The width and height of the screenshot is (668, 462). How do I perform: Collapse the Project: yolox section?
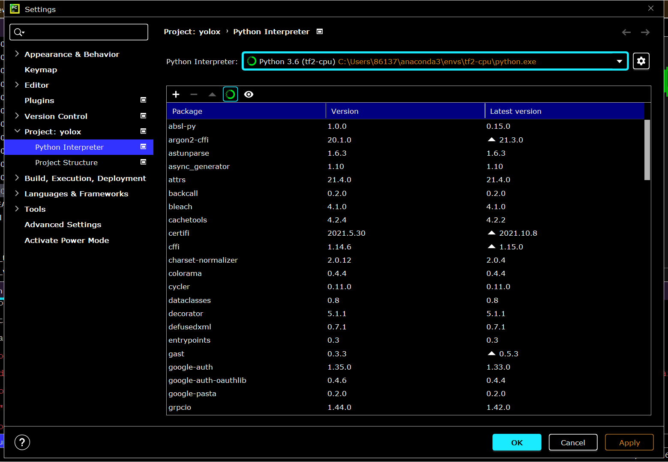tap(17, 131)
